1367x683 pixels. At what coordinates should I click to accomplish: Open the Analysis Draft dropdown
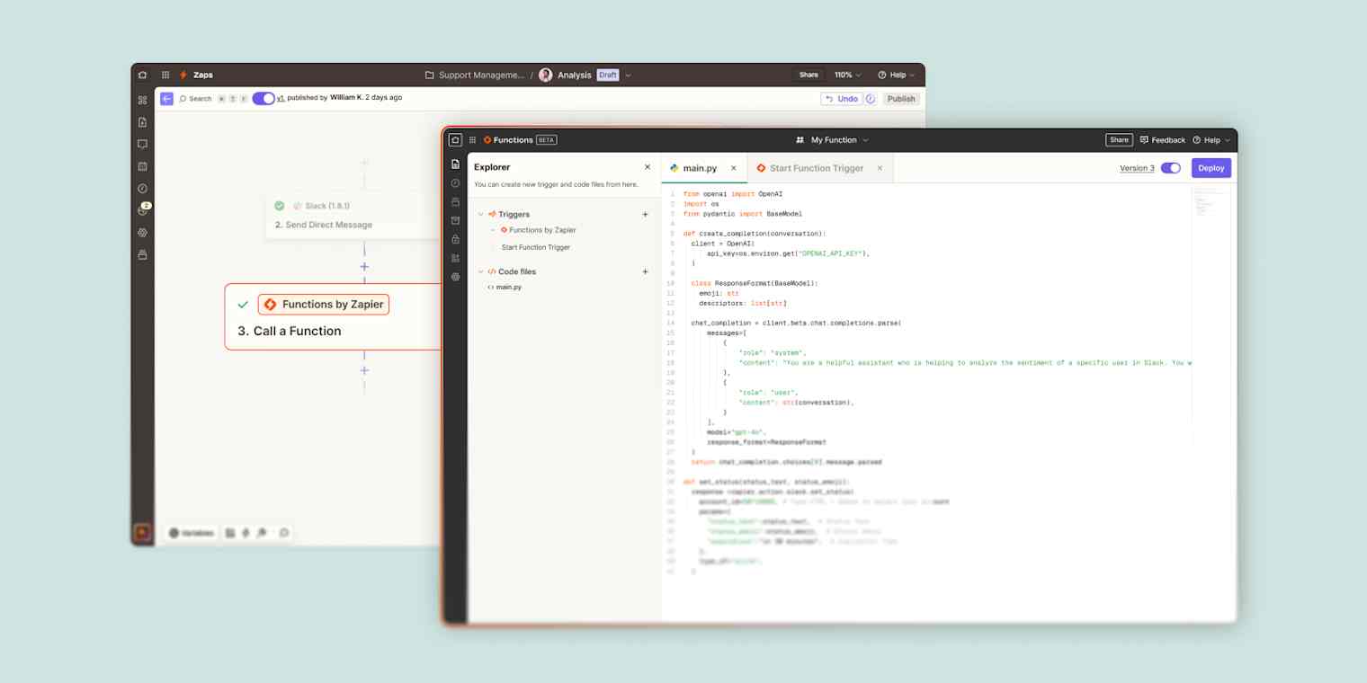click(628, 75)
